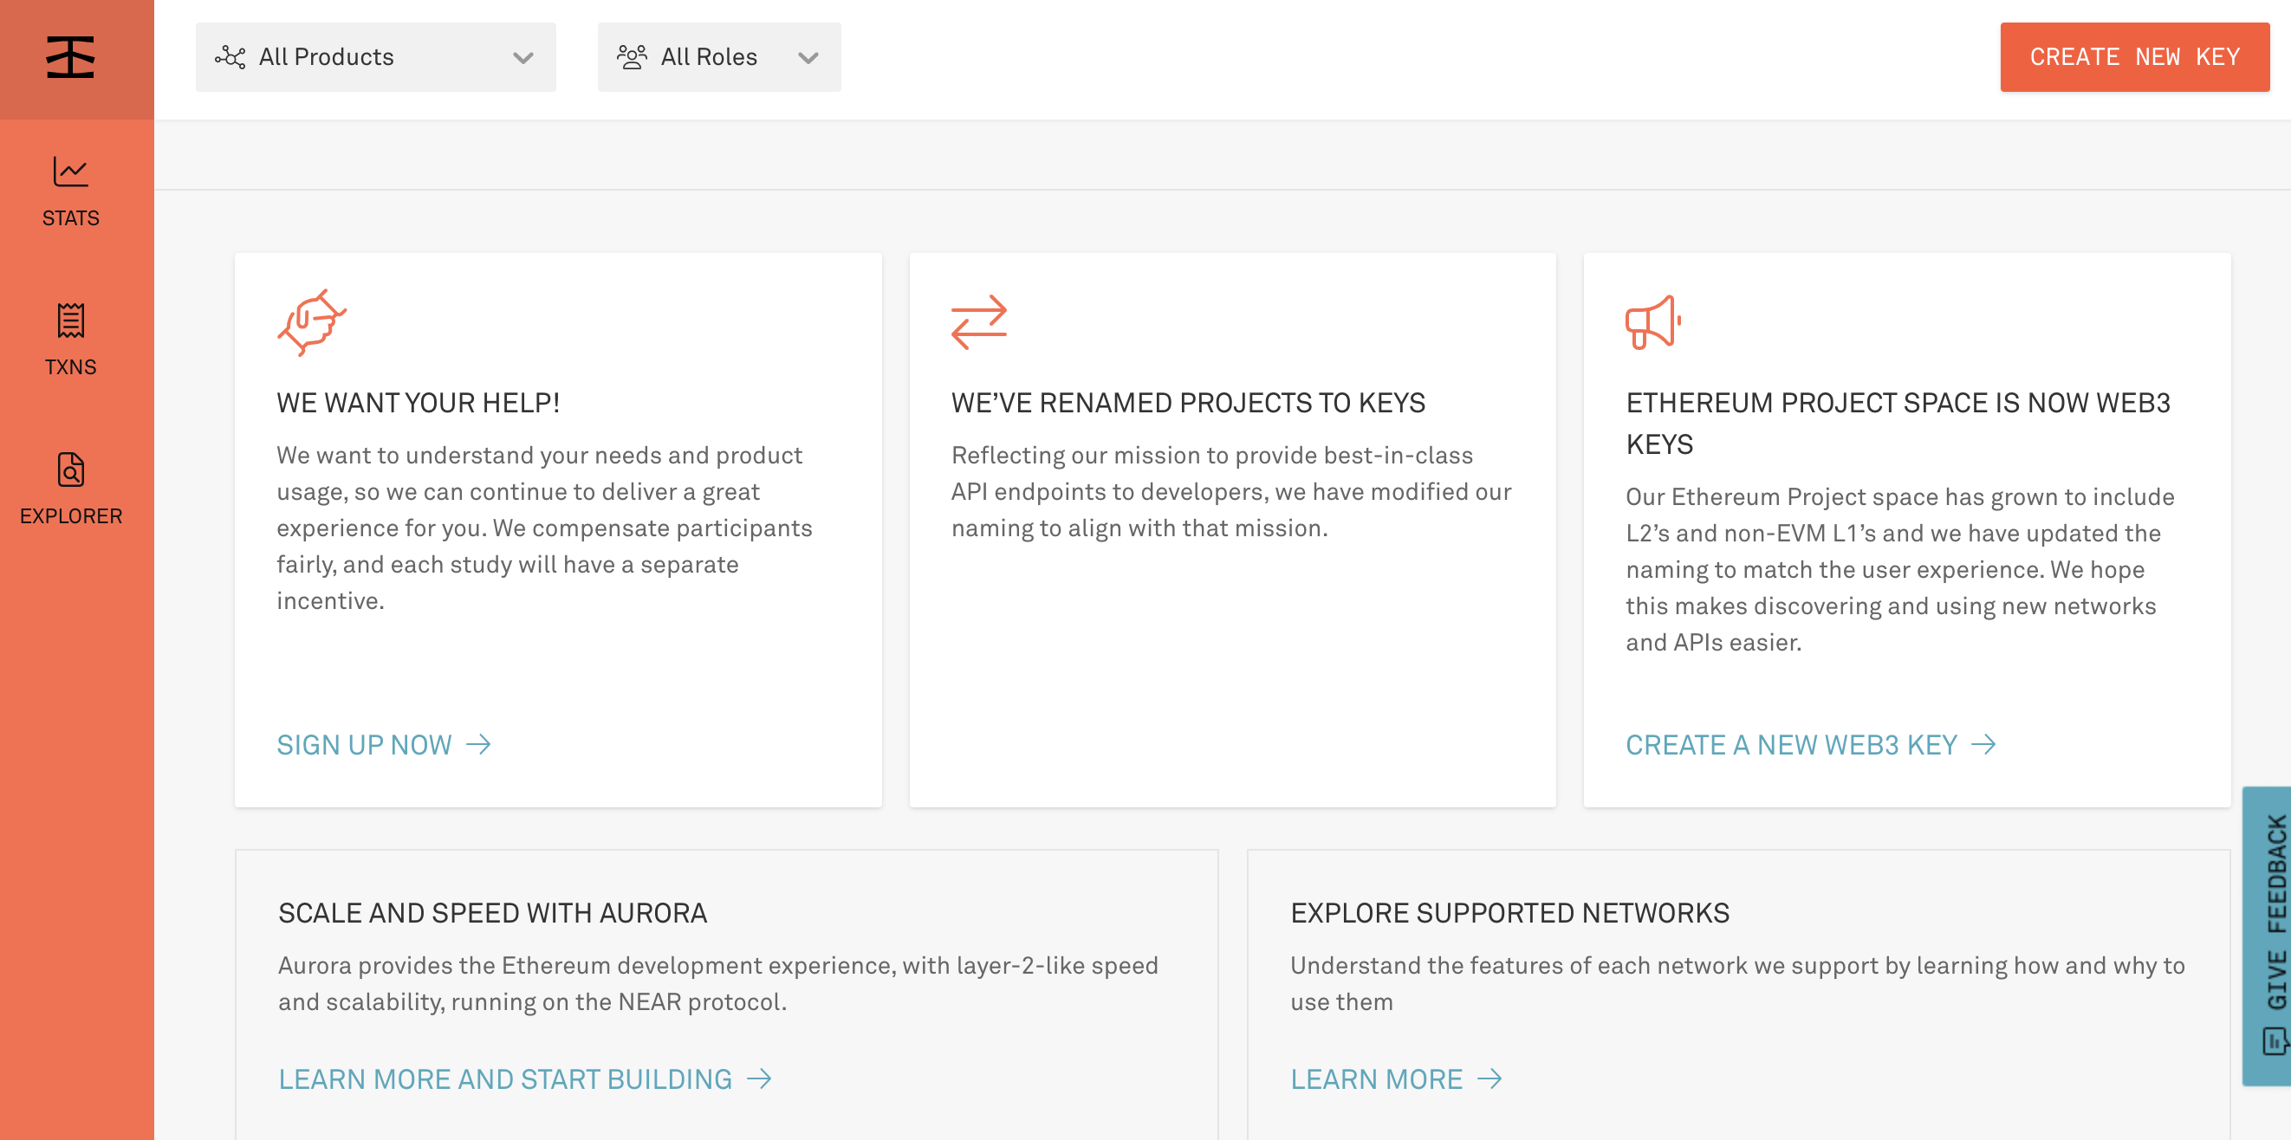This screenshot has height=1140, width=2291.
Task: Click arrow next to Sign Up Now
Action: [x=478, y=744]
